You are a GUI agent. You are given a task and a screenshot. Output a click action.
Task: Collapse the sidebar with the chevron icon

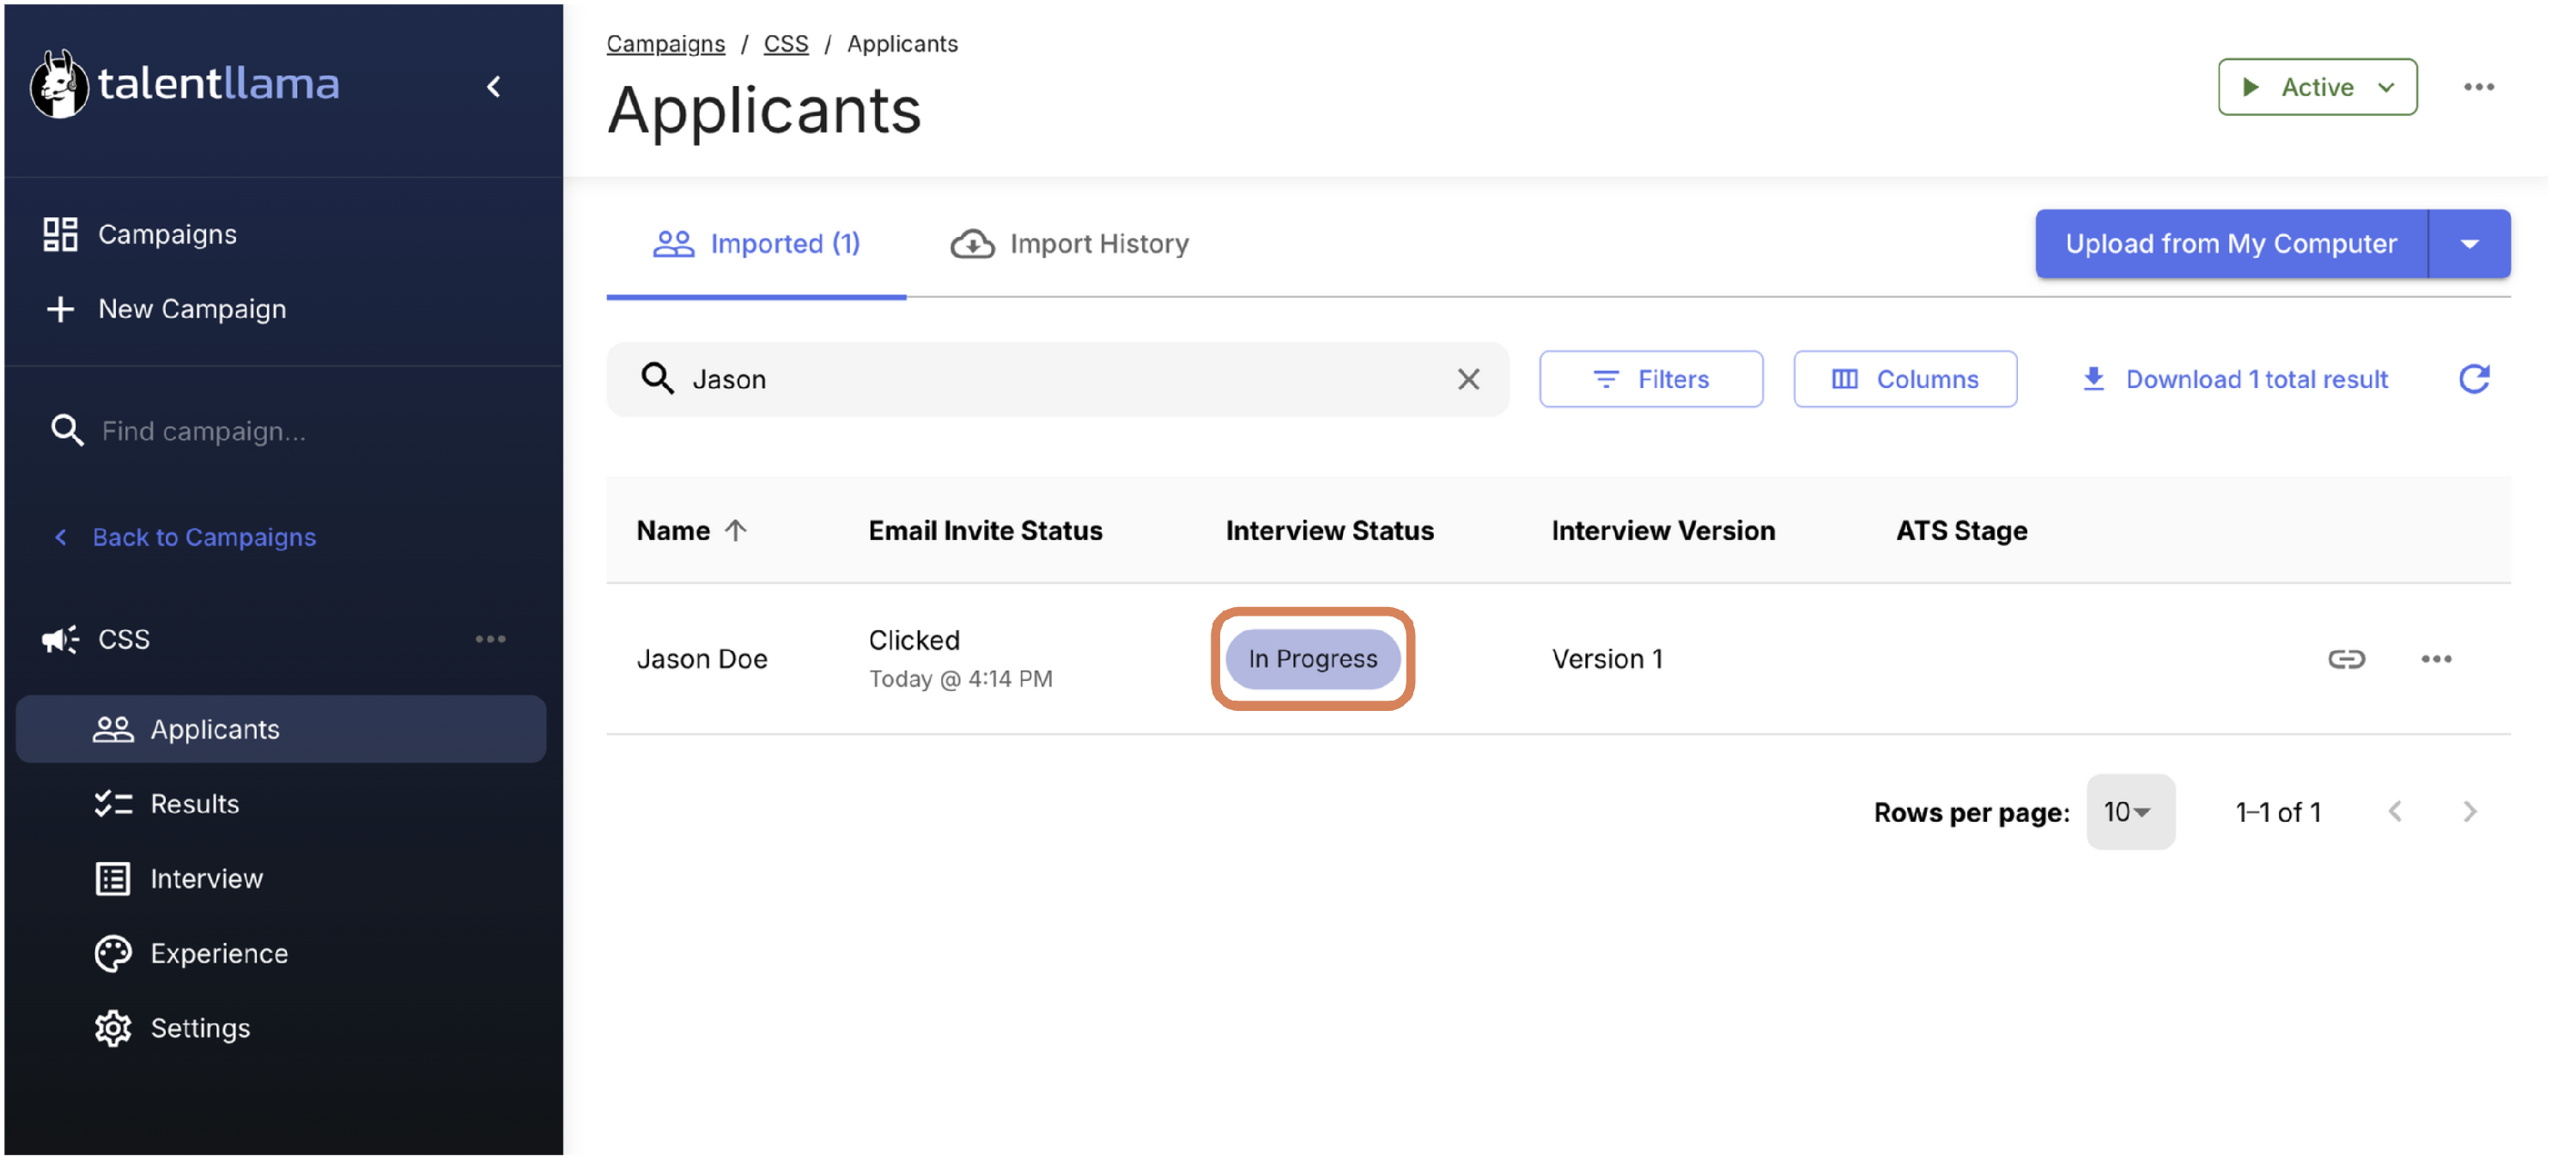point(494,87)
